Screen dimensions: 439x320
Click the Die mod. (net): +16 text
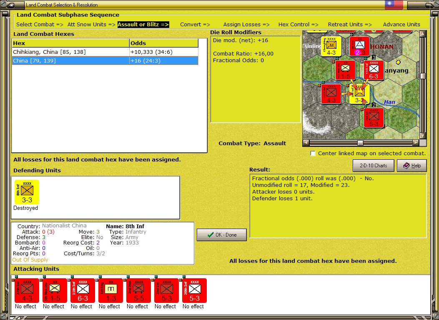(241, 40)
